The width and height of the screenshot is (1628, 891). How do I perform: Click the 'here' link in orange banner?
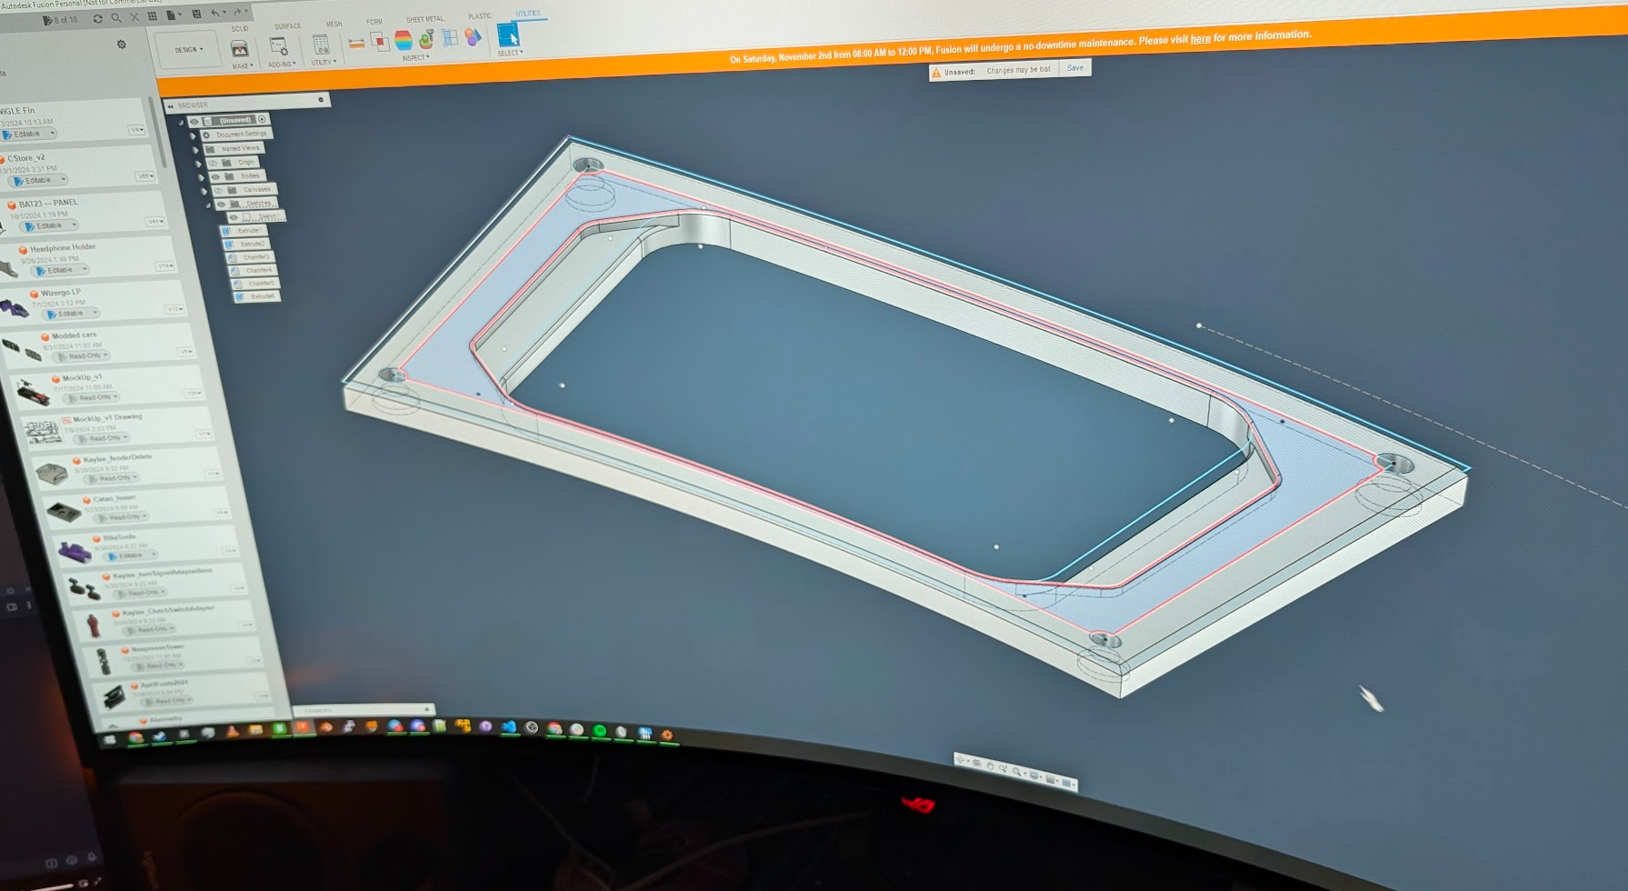point(1200,39)
